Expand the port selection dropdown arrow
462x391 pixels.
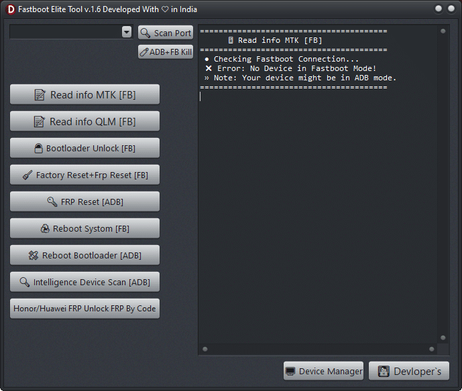[x=127, y=32]
